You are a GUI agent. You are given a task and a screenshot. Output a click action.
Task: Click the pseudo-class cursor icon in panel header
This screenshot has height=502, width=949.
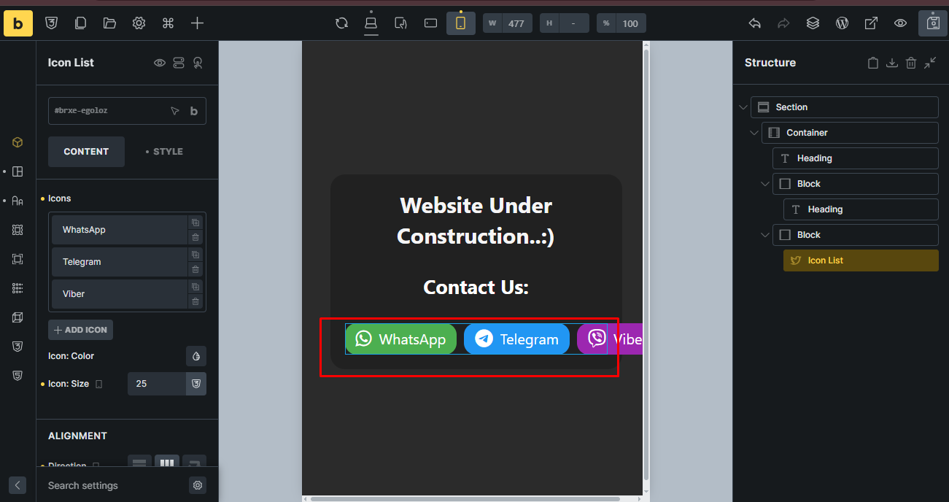[198, 63]
